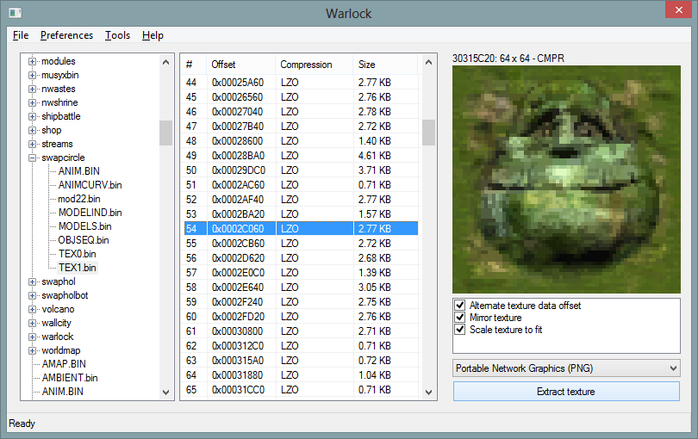
Task: Open the Help menu
Action: coord(153,35)
